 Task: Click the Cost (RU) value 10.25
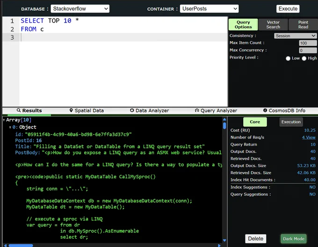(310, 131)
